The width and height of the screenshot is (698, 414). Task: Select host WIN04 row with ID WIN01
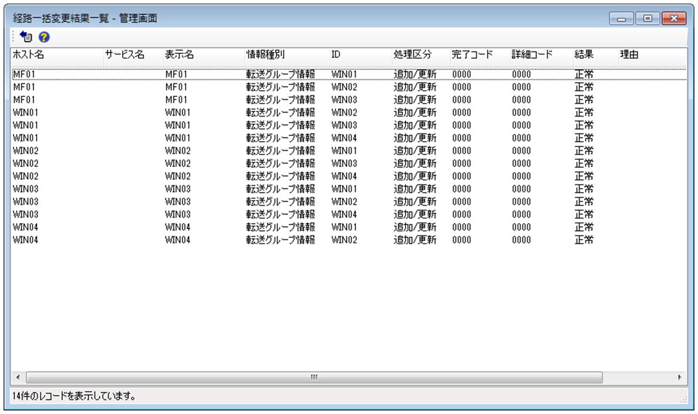click(349, 227)
